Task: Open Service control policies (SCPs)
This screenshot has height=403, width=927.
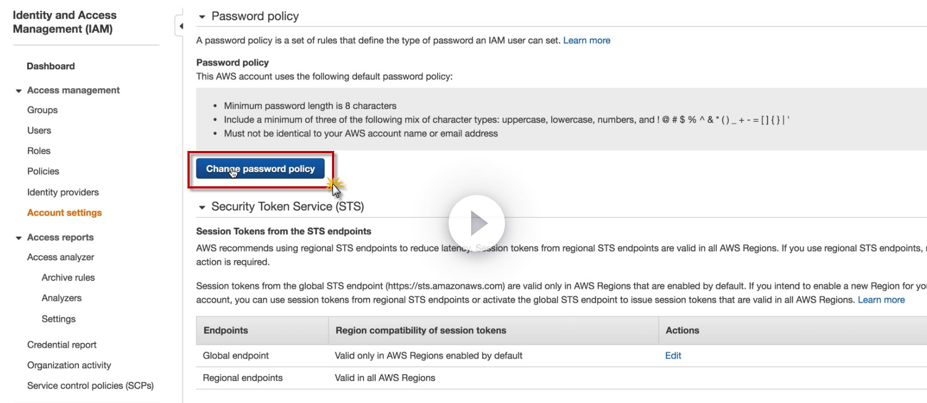Action: tap(90, 386)
